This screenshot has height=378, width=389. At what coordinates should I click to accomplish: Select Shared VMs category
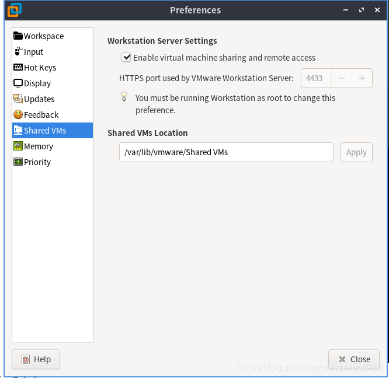(x=53, y=131)
